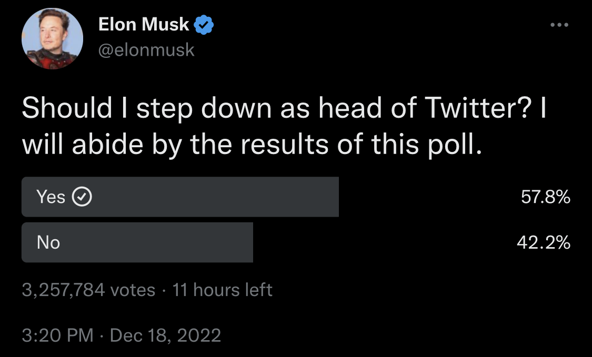Open the @elonmusk handle link
The width and height of the screenshot is (592, 357).
tap(146, 50)
